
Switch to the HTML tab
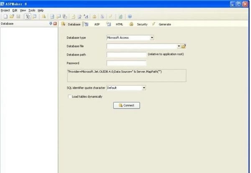pyautogui.click(x=115, y=24)
